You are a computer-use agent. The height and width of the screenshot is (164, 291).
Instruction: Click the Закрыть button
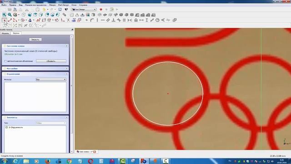point(35,40)
